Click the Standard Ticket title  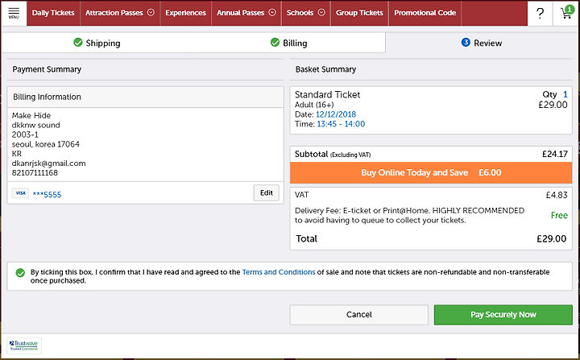327,95
